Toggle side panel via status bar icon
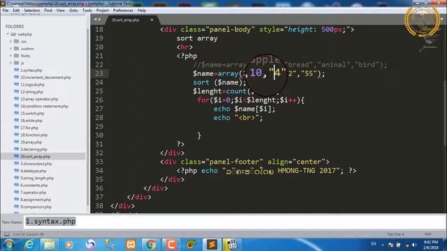Viewport: 447px width, 251px height. point(6,234)
